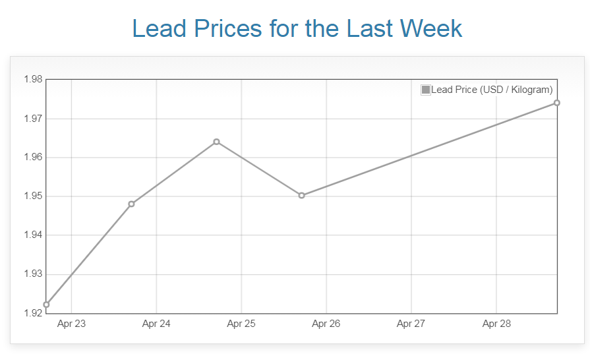This screenshot has width=590, height=354.
Task: Click the Lead Prices for the Last Week title
Action: (297, 28)
